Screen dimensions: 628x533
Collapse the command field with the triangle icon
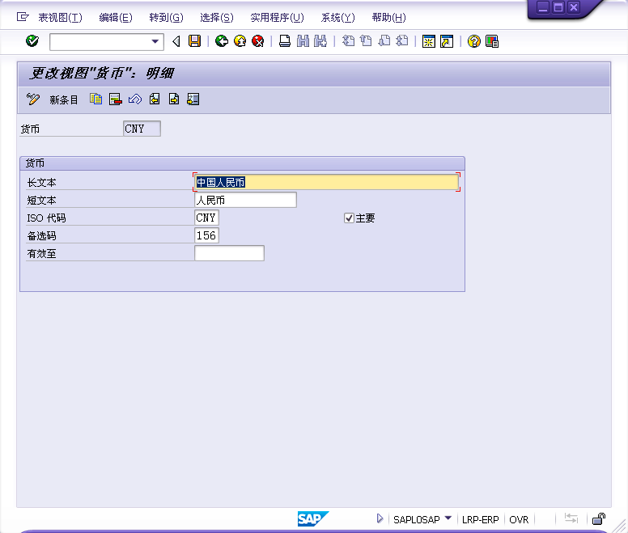(176, 41)
